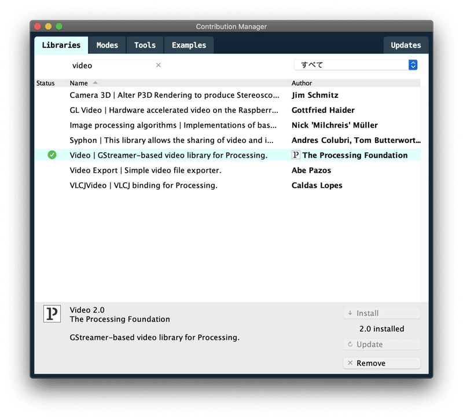The image size is (463, 418).
Task: Select the Video Export library row
Action: coord(227,170)
